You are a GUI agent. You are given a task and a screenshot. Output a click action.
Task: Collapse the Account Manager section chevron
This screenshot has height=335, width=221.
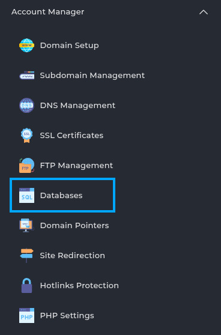[x=204, y=12]
